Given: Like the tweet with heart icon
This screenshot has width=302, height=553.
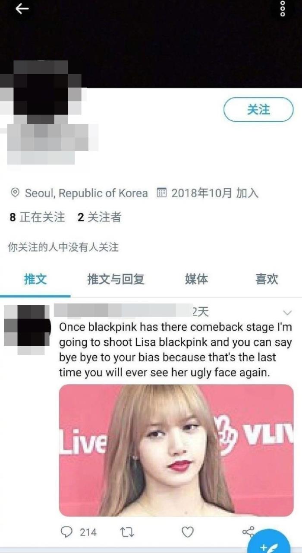Looking at the screenshot, I should tap(187, 532).
